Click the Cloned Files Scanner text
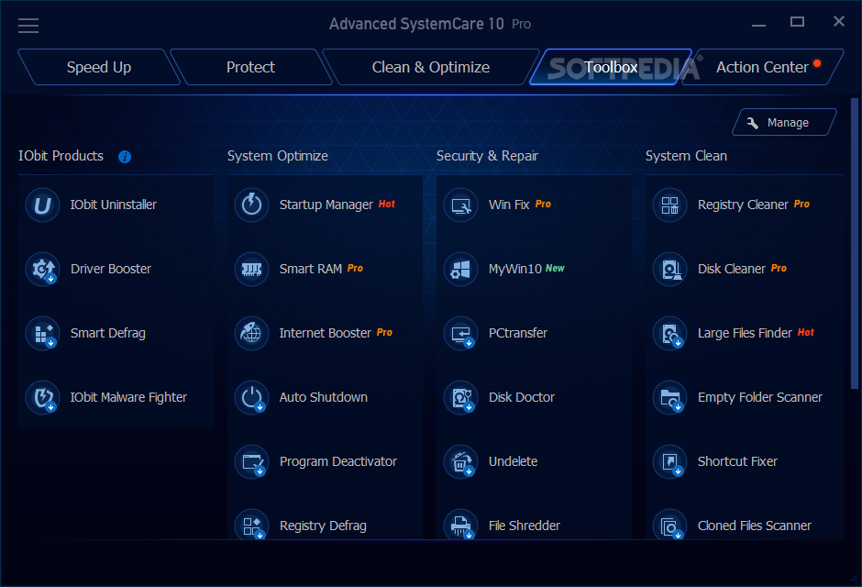 point(754,526)
